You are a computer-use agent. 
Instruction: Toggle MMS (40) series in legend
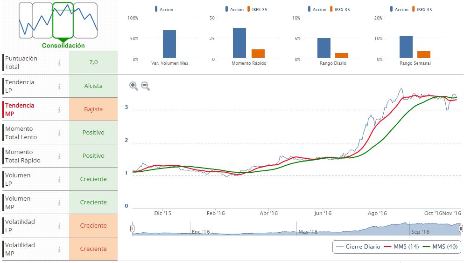(440, 246)
